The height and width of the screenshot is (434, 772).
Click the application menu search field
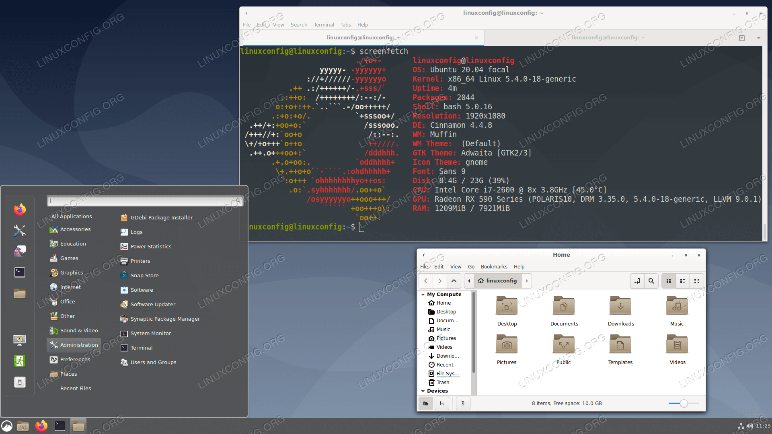click(145, 201)
